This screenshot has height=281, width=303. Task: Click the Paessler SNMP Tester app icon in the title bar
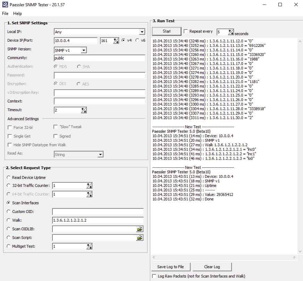(x=5, y=5)
